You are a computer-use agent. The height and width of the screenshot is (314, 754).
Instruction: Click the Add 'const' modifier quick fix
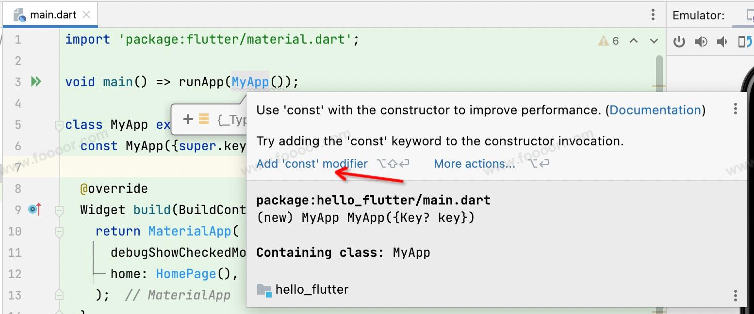[312, 164]
